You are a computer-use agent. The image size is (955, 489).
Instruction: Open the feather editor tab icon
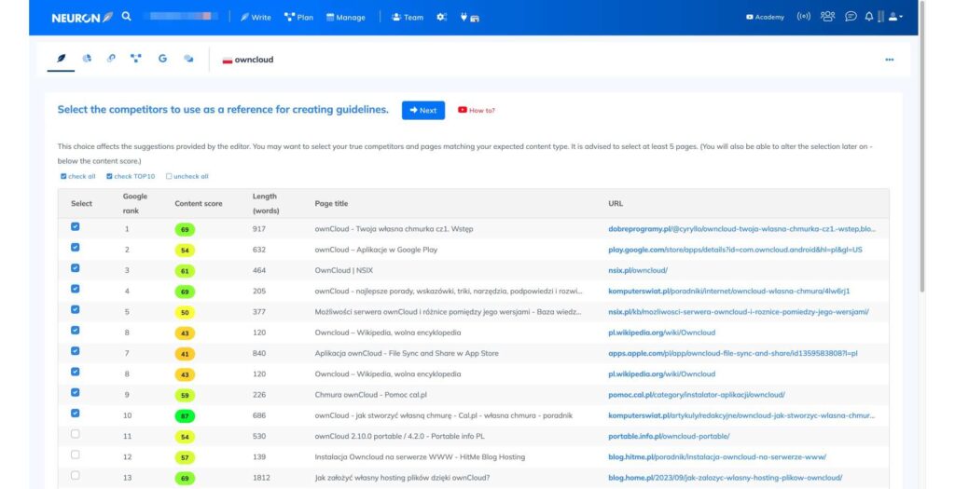[62, 59]
